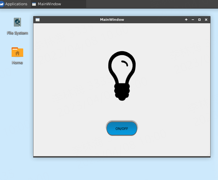Click the light bulb image
Viewport: 218px width, 180px height.
click(122, 76)
